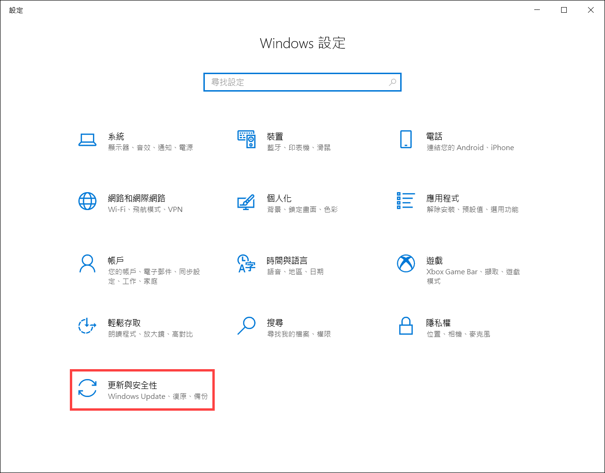Image resolution: width=605 pixels, height=473 pixels.
Task: Click the 時間與語言 clock icon
Action: 246,264
